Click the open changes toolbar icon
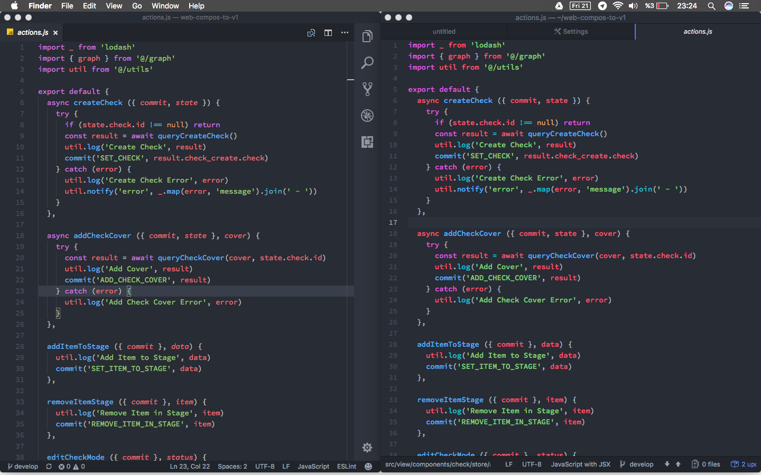The height and width of the screenshot is (475, 761). coord(311,33)
